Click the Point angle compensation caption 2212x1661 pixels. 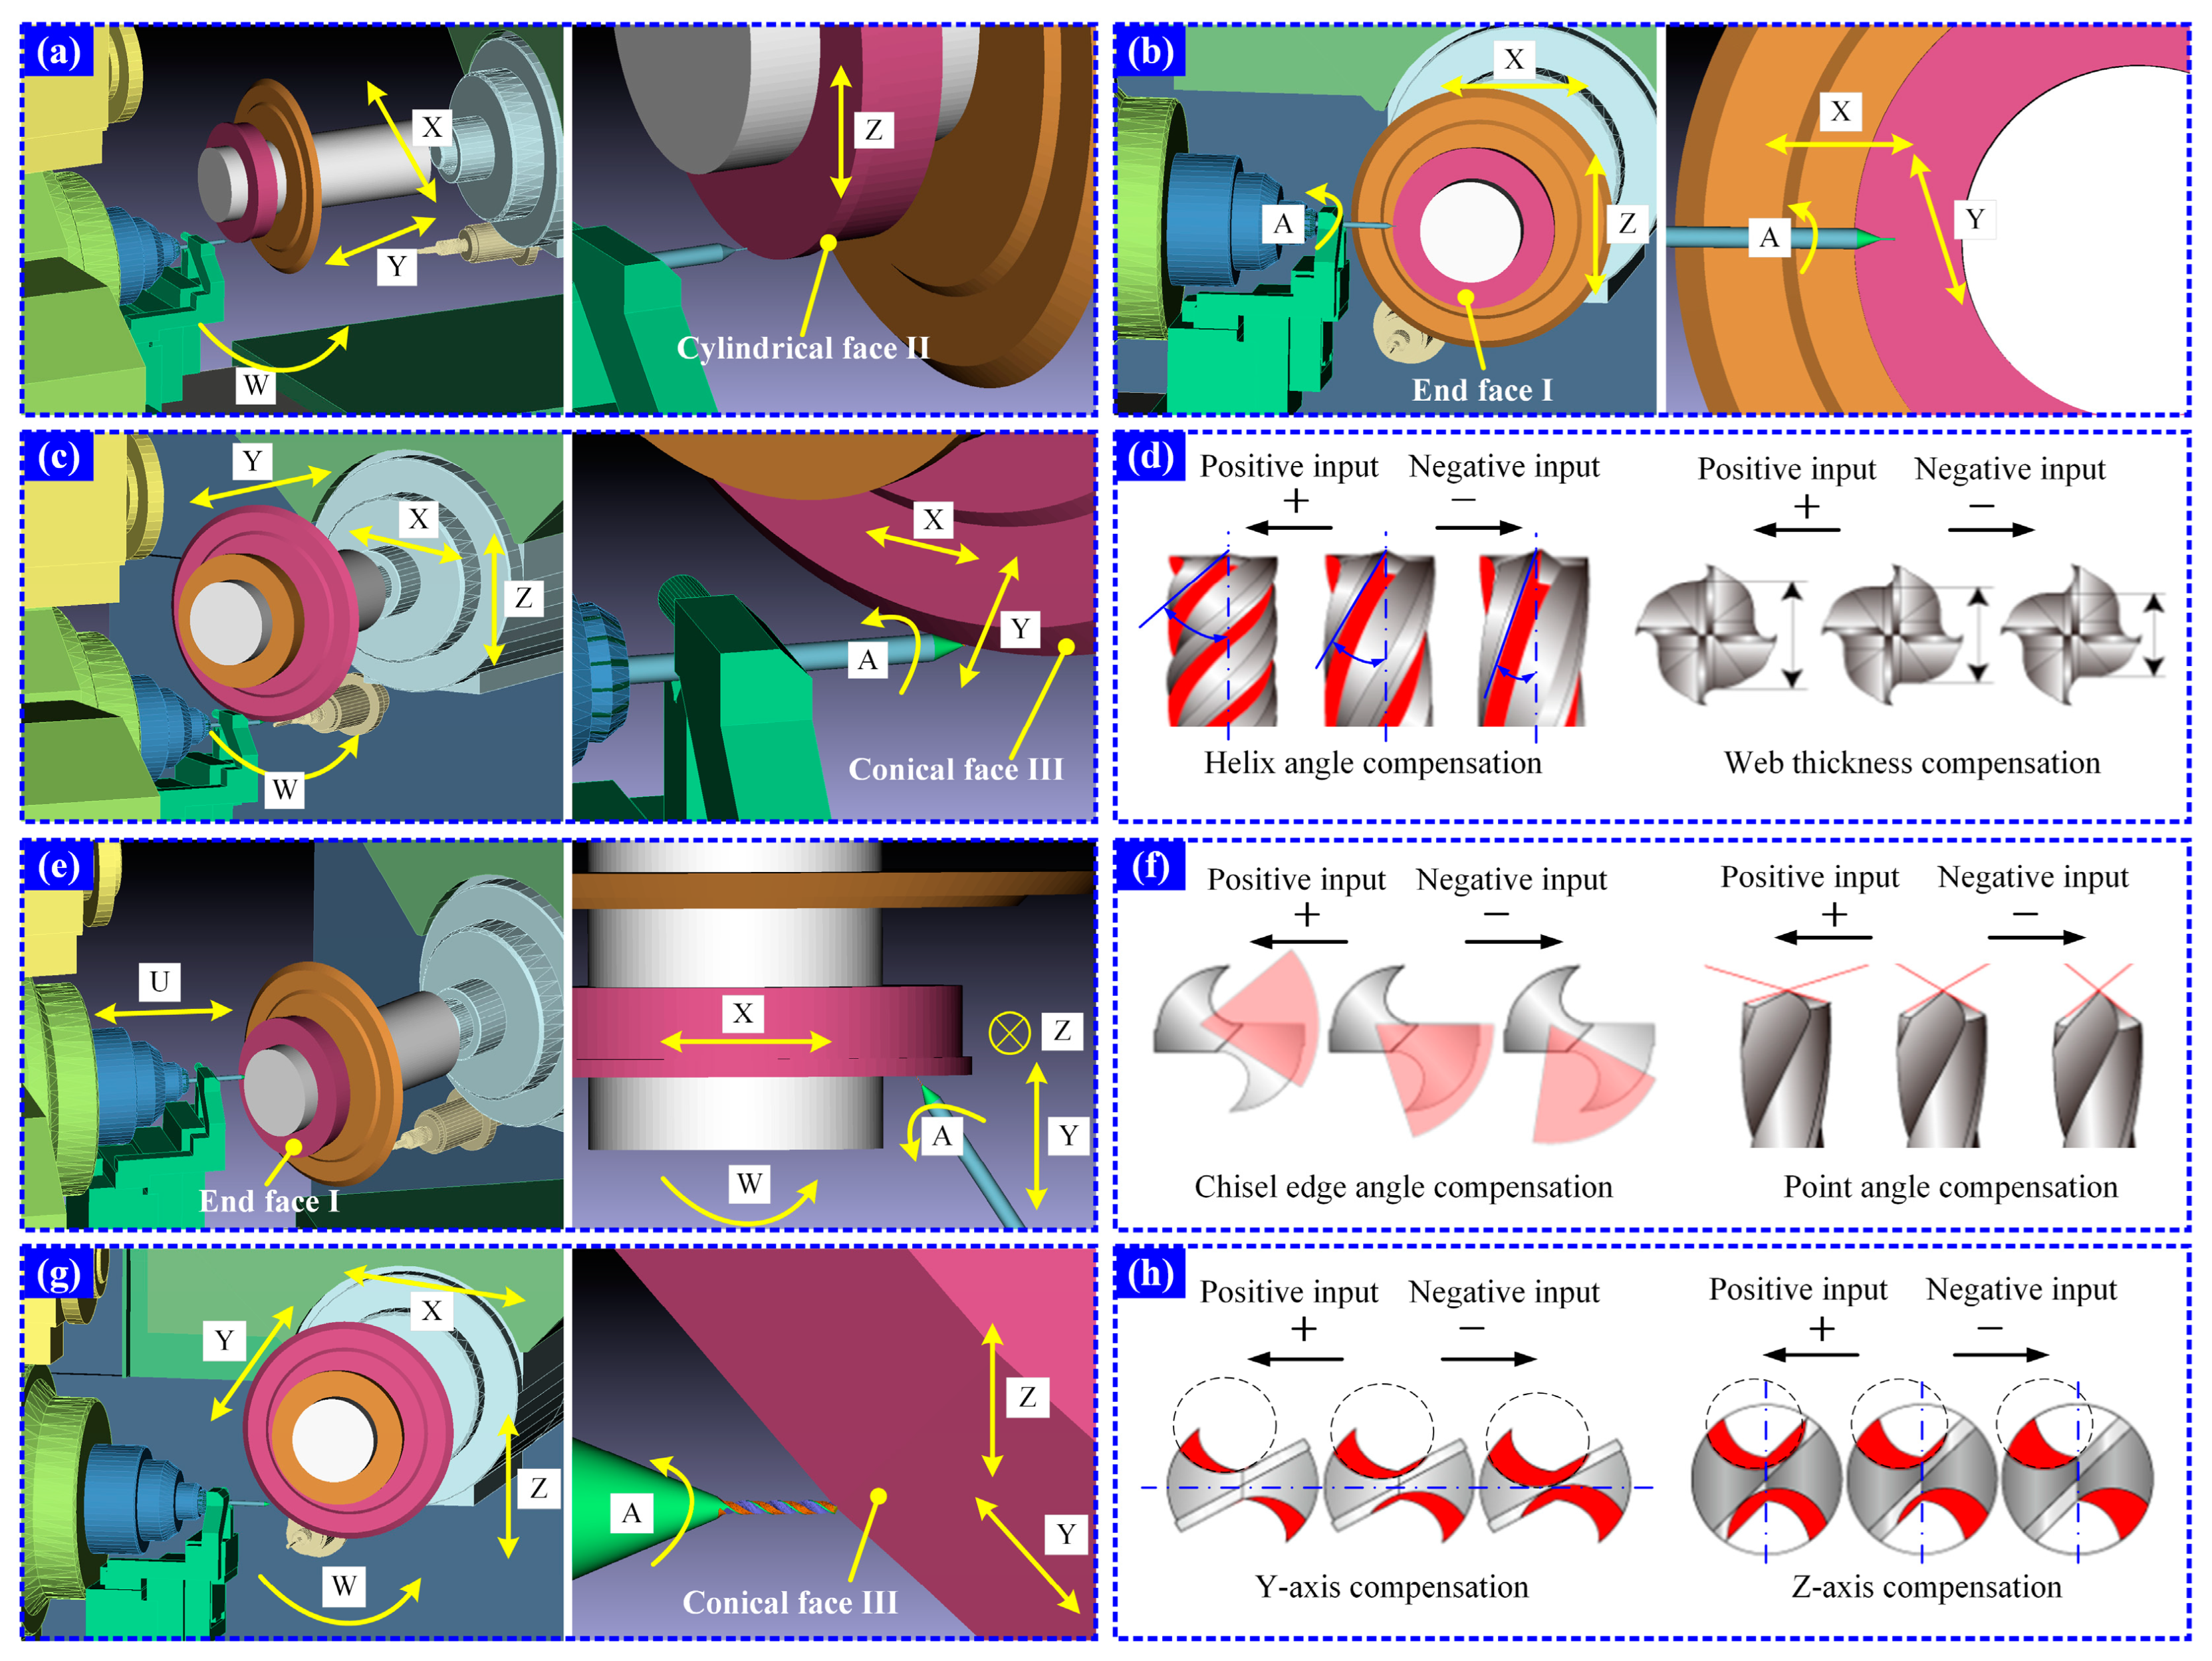tap(1950, 1187)
